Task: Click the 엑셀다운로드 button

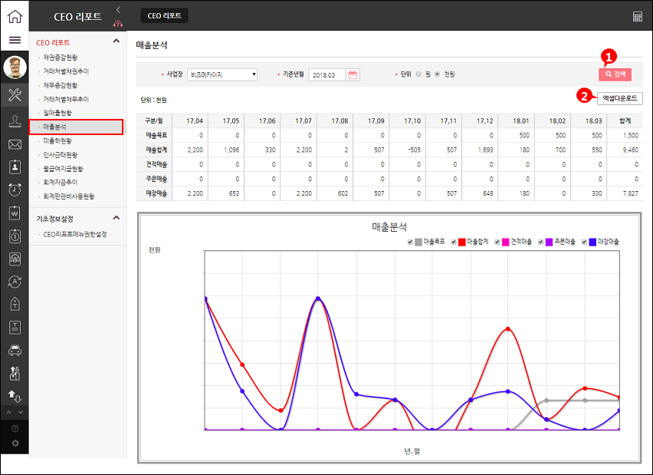Action: (620, 98)
